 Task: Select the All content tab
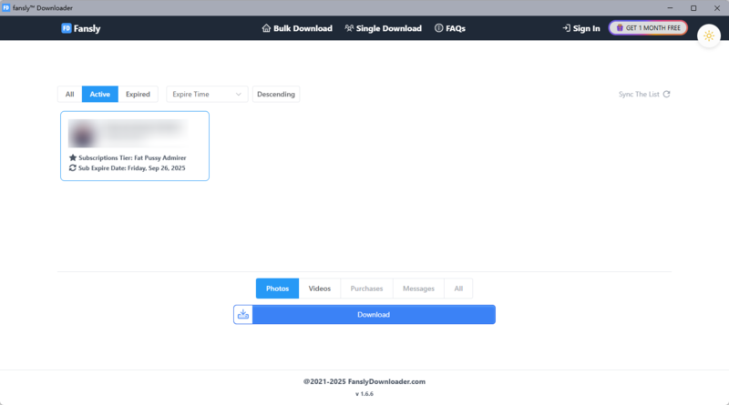[x=458, y=289]
